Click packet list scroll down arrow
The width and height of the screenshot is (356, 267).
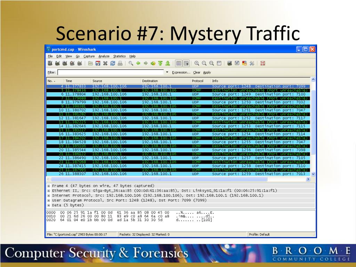313,174
